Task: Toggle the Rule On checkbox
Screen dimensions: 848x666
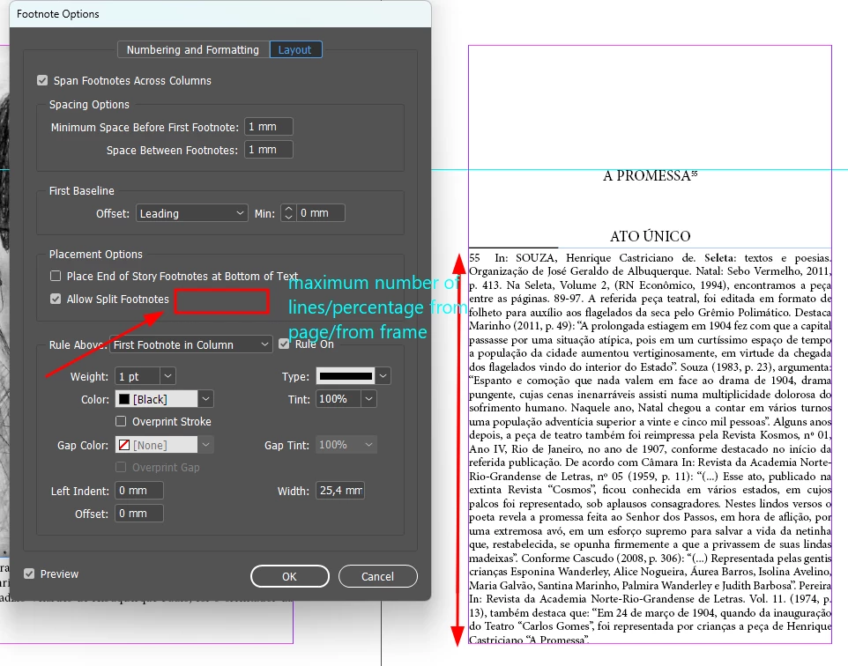Action: (x=284, y=344)
